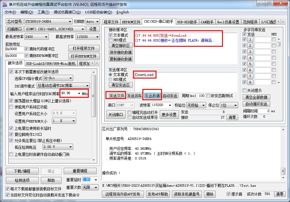Click the 起始地址 0x0000 code address field

pos(14,49)
